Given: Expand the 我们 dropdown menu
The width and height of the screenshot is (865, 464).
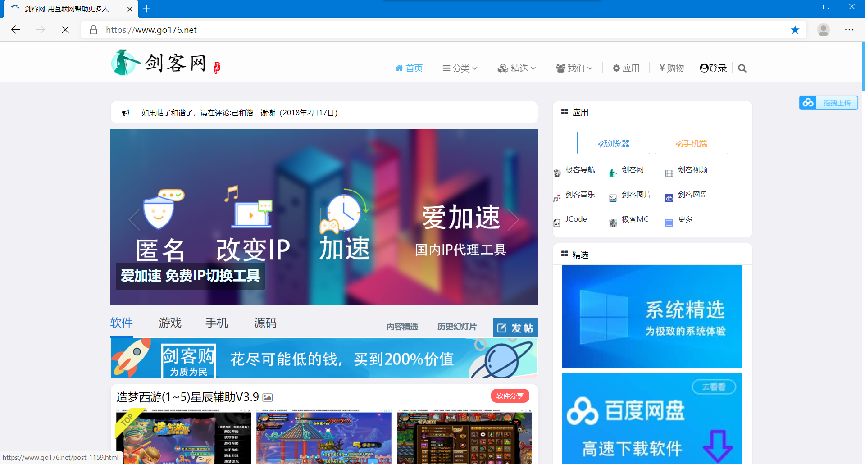Looking at the screenshot, I should [574, 68].
